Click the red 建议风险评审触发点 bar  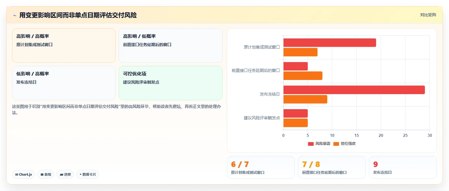(x=295, y=113)
